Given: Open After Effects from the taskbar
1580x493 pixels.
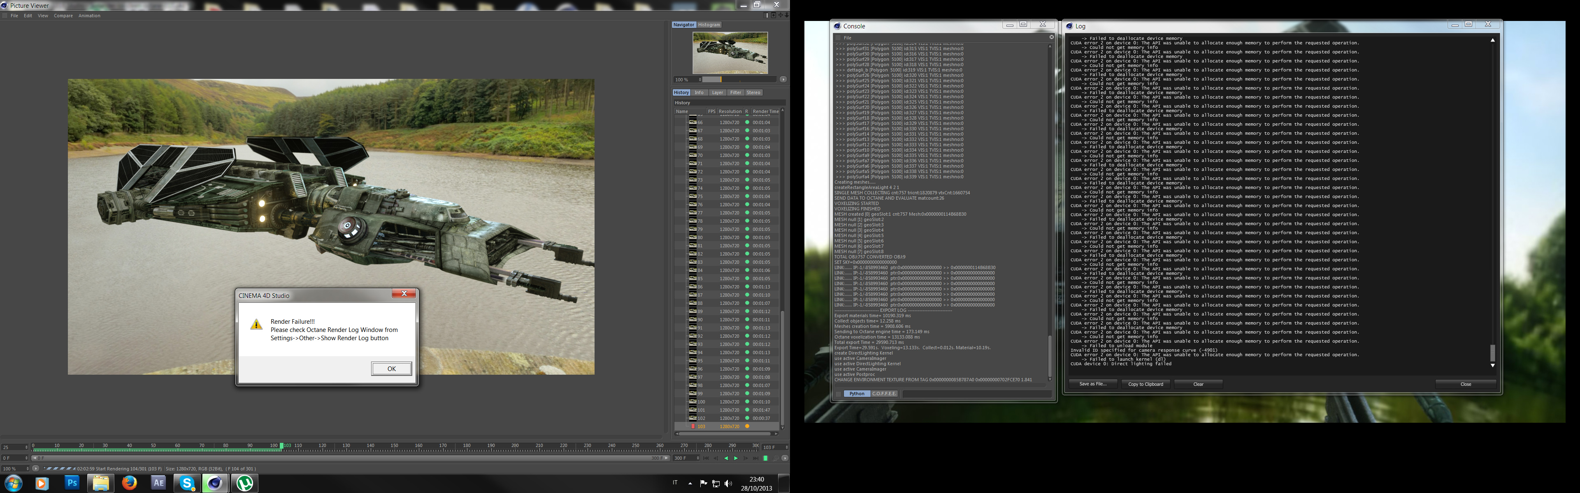Looking at the screenshot, I should click(158, 483).
